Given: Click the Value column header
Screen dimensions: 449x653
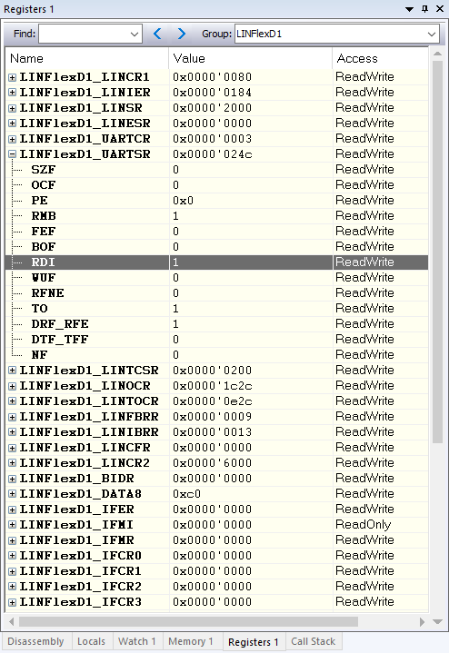Looking at the screenshot, I should [251, 58].
